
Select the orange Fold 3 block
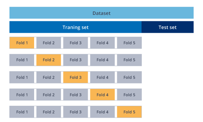pyautogui.click(x=75, y=77)
